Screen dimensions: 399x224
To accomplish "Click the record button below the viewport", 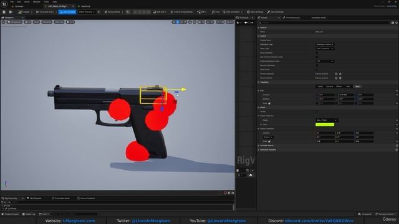I will 225,193.
